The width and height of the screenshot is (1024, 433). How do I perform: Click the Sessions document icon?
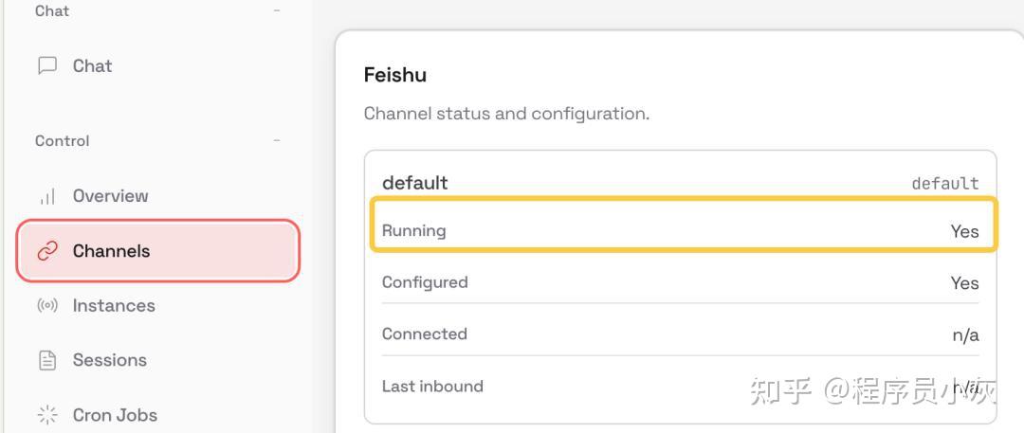pos(46,360)
